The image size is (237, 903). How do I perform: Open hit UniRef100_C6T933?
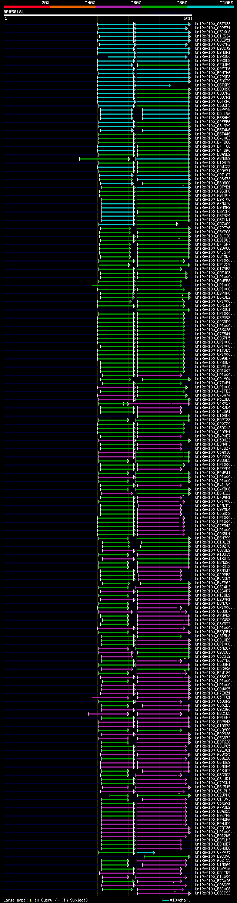[x=213, y=24]
